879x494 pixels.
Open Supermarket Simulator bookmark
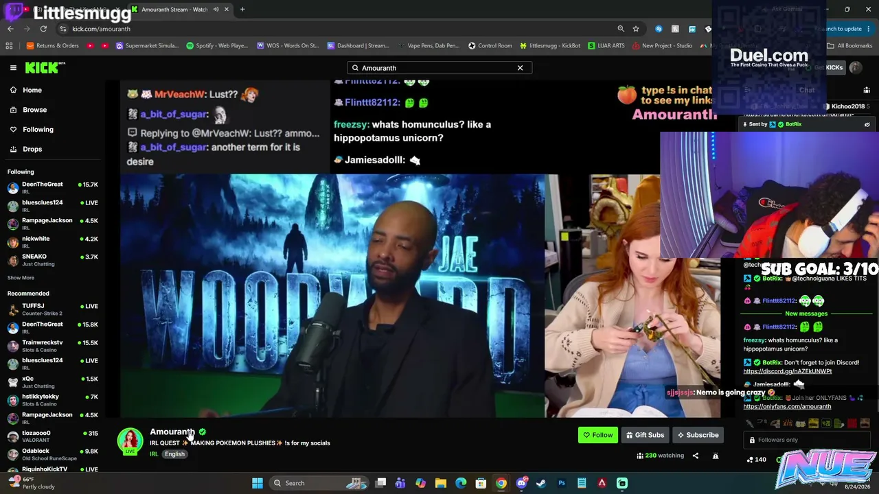click(147, 46)
